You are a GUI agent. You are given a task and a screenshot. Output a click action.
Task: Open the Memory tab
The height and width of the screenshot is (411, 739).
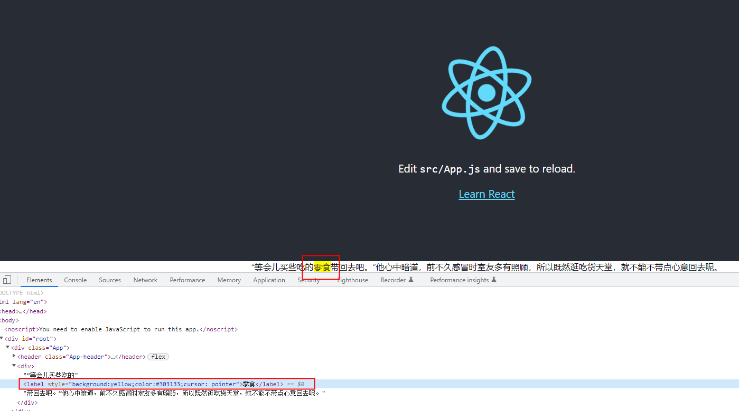pos(229,280)
